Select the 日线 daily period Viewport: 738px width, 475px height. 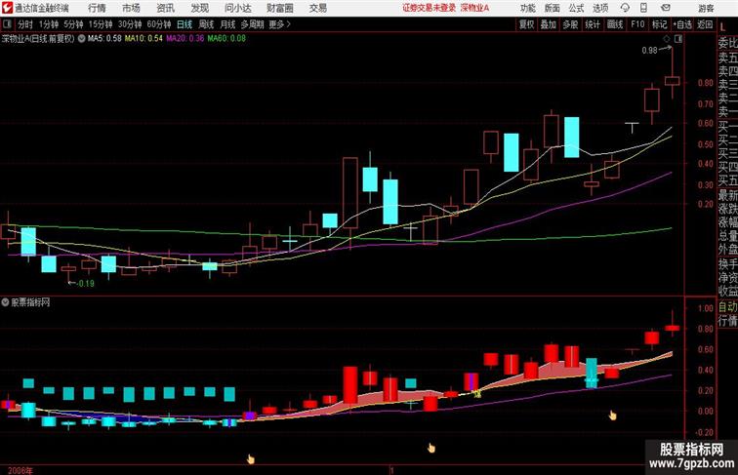184,24
